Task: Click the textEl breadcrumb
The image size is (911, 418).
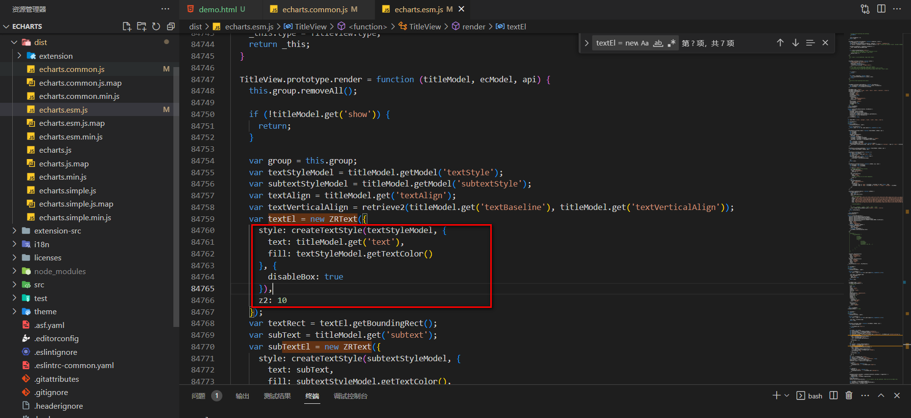Action: [x=511, y=26]
